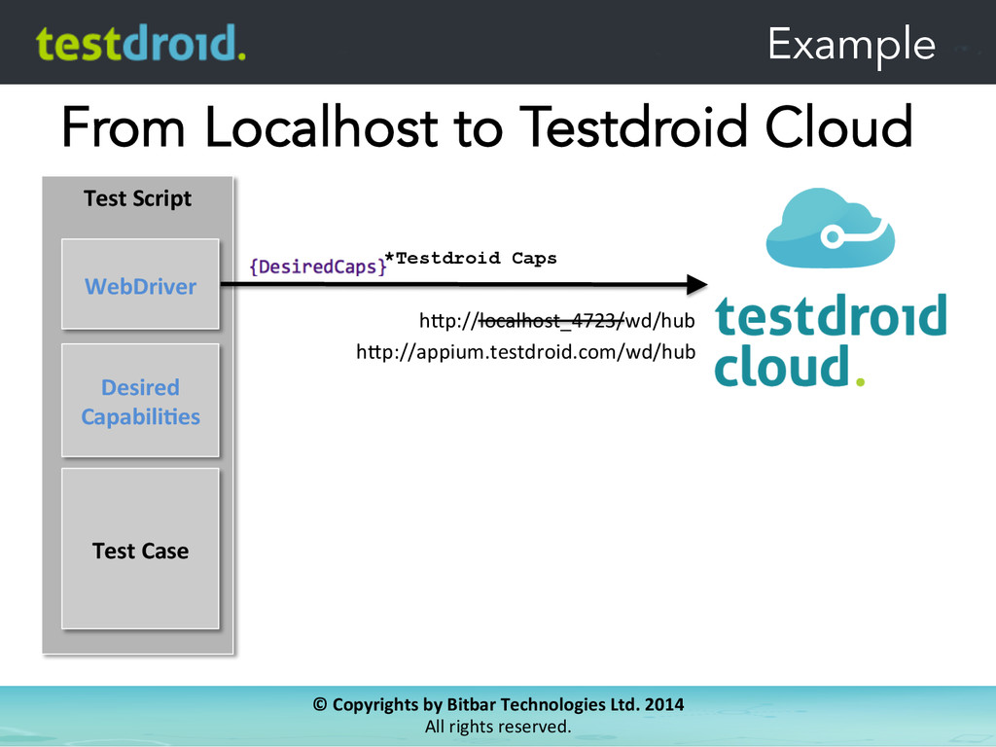Click the Bitbar Technologies copyright line
Screen dimensions: 996x747
pos(498,704)
